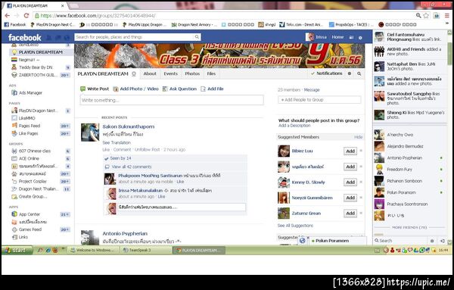Screen dimensions: 454x290
Task: Open the Events tab
Action: click(x=170, y=73)
